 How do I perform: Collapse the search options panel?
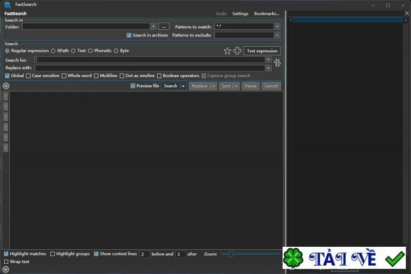pyautogui.click(x=6, y=86)
